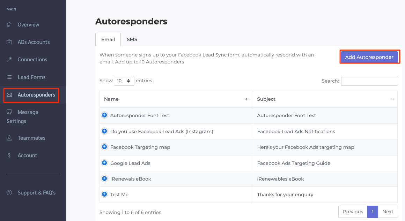Expand the Google Lead Ads entry
The height and width of the screenshot is (221, 405).
(104, 163)
